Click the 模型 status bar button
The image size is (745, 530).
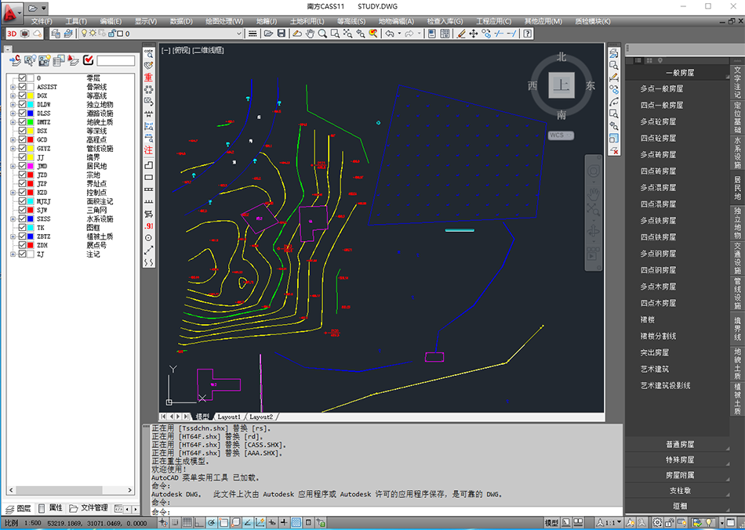(x=551, y=523)
